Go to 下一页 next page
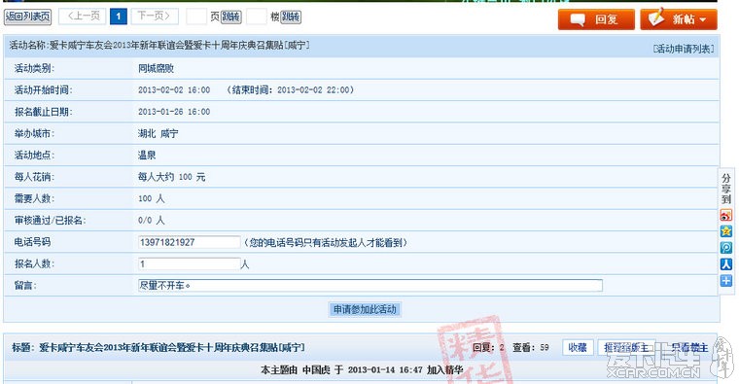Image resolution: width=739 pixels, height=384 pixels. (x=155, y=17)
